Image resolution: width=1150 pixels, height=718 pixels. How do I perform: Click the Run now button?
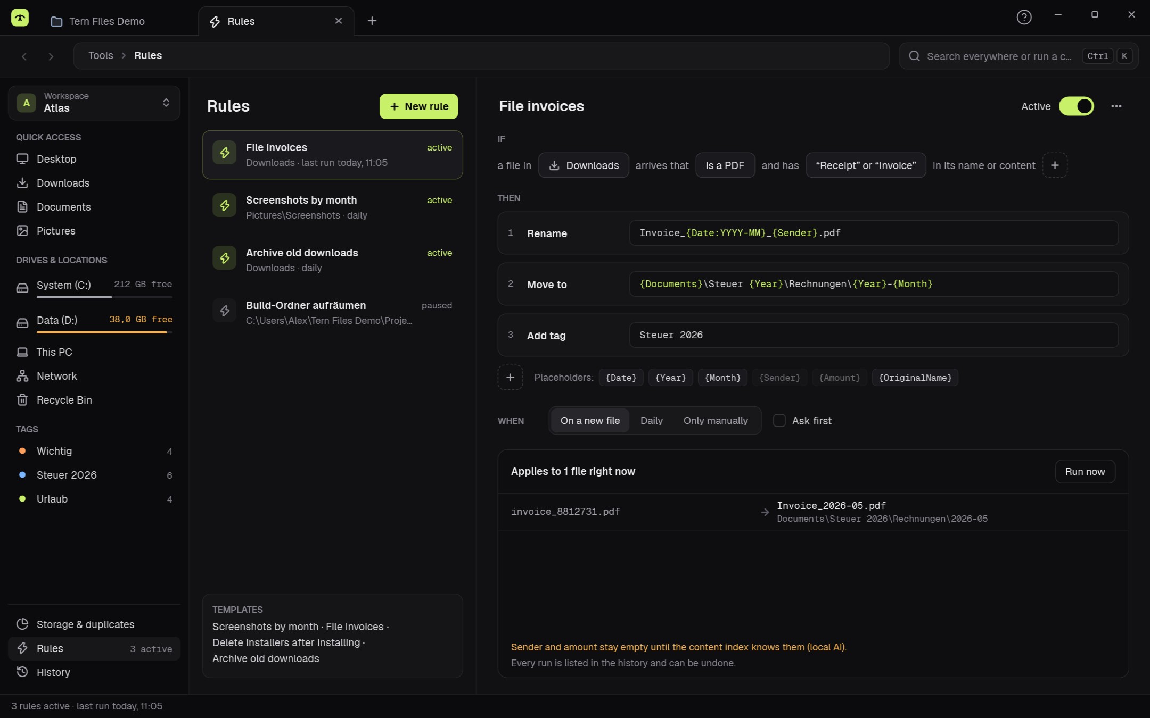pos(1085,472)
